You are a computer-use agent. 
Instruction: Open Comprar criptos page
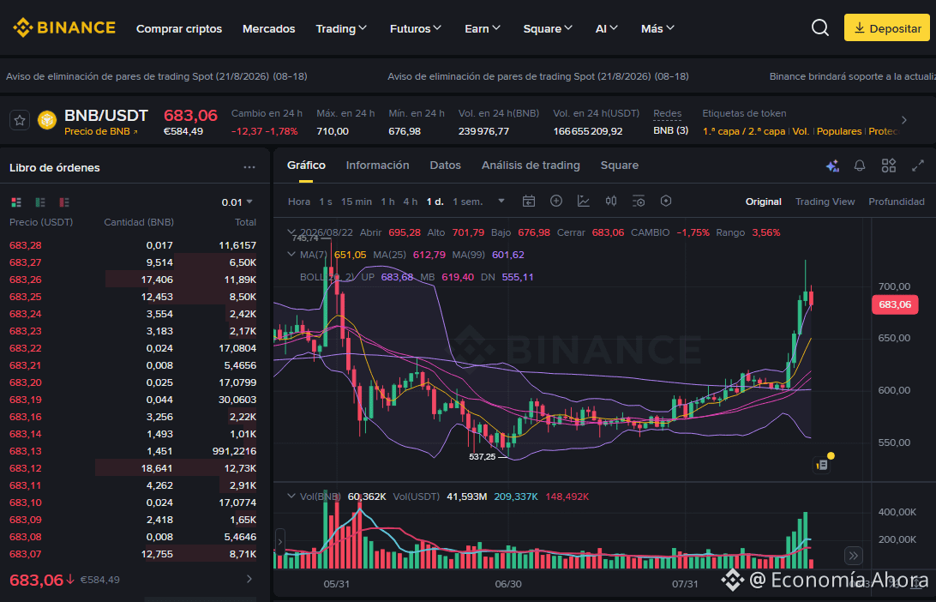(179, 28)
